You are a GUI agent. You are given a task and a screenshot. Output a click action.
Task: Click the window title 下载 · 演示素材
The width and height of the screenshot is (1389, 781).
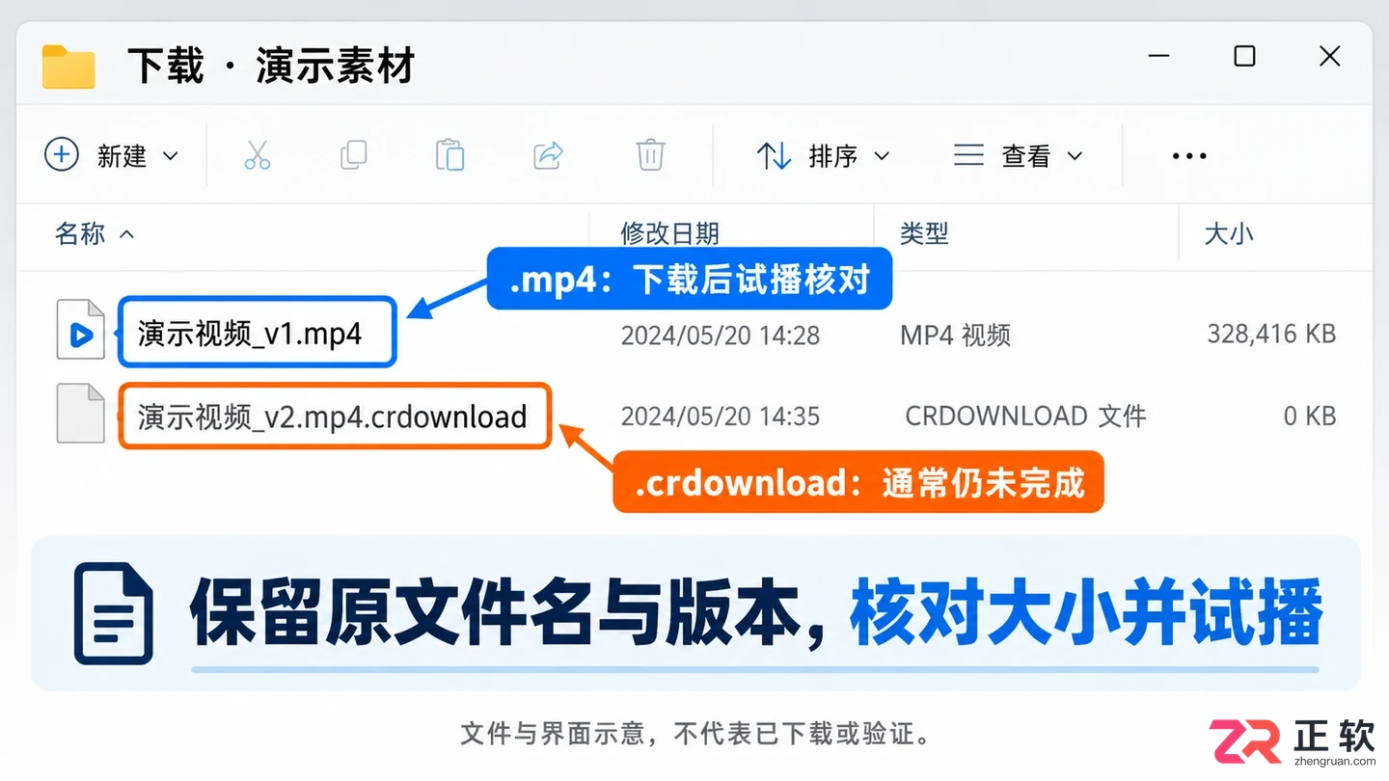tap(271, 67)
